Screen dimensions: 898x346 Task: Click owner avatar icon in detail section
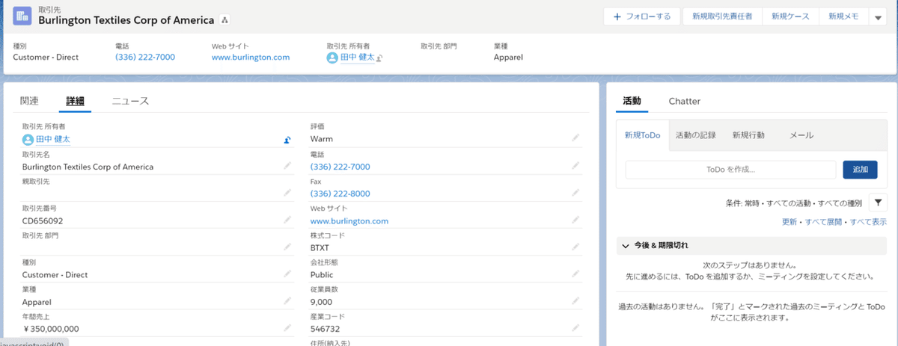[x=28, y=139]
